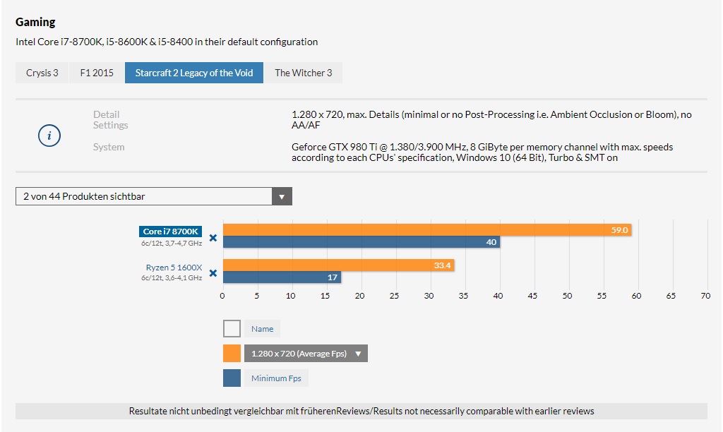
Task: Open the 1.280 x 720 (Average Fps) dropdown
Action: point(306,354)
